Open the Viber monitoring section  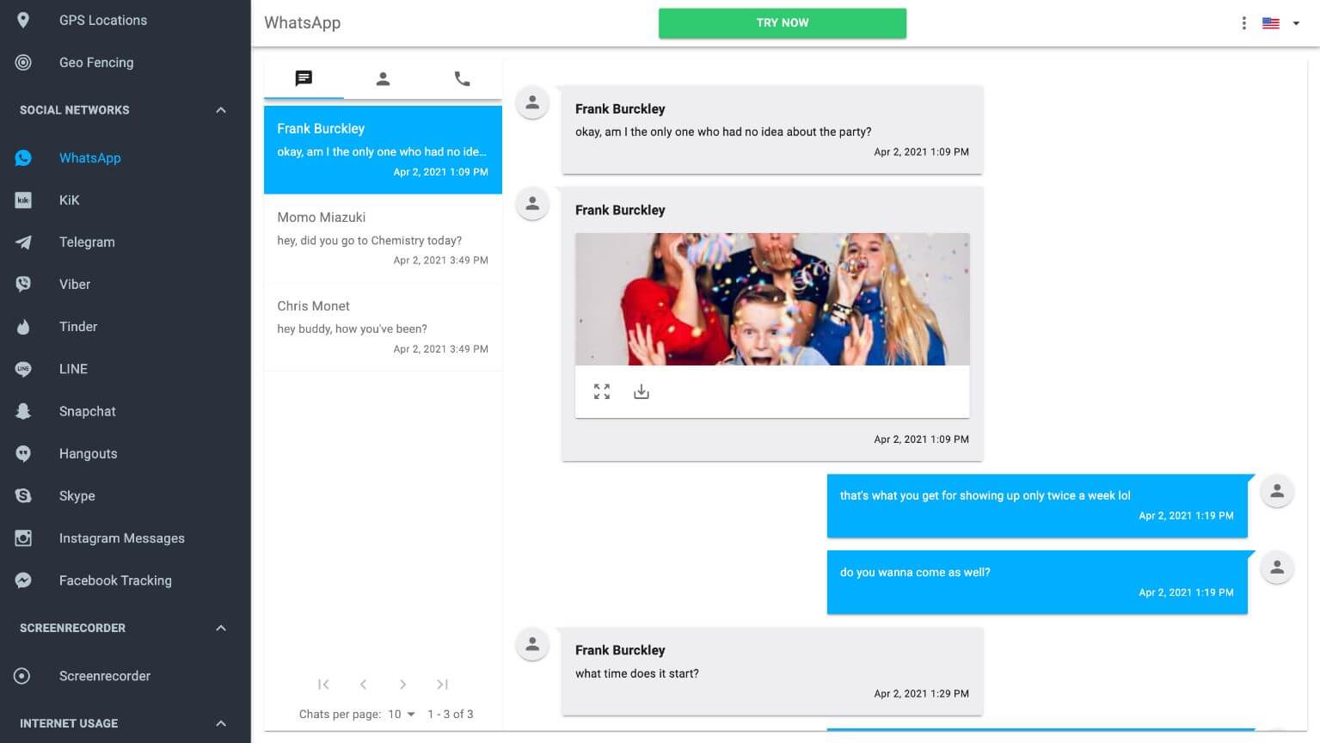pos(74,284)
